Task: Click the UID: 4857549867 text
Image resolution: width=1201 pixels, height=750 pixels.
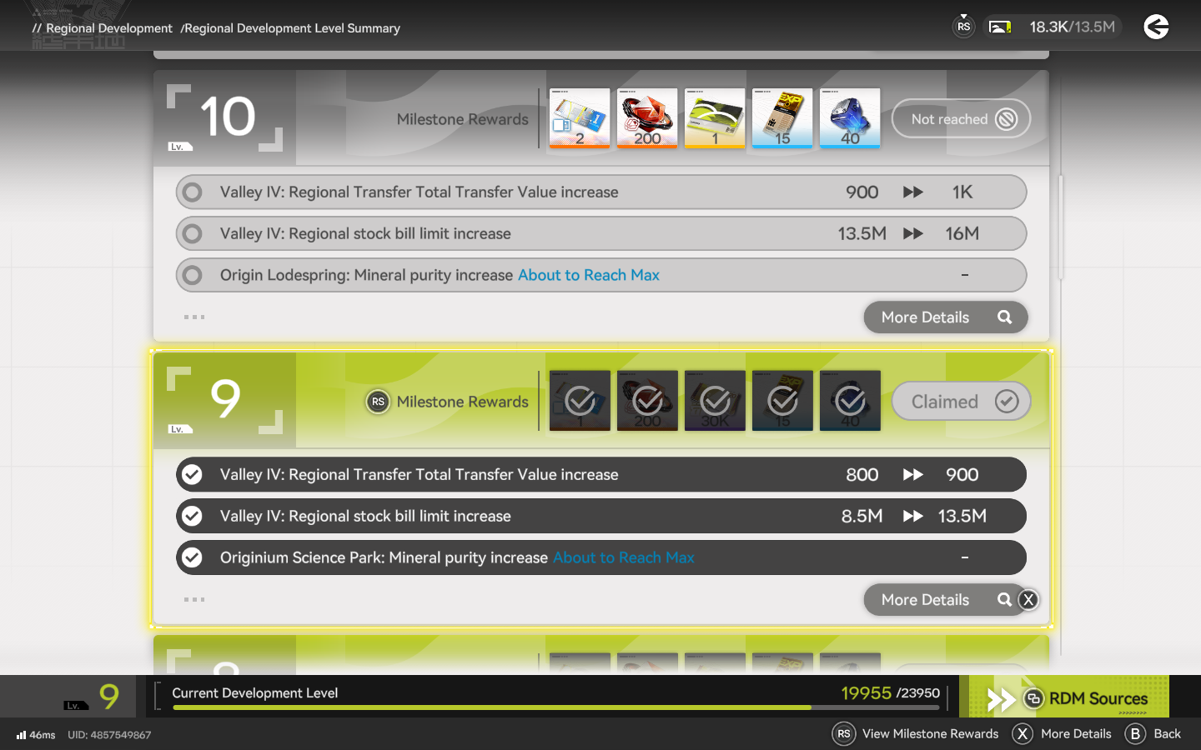Action: pos(109,735)
